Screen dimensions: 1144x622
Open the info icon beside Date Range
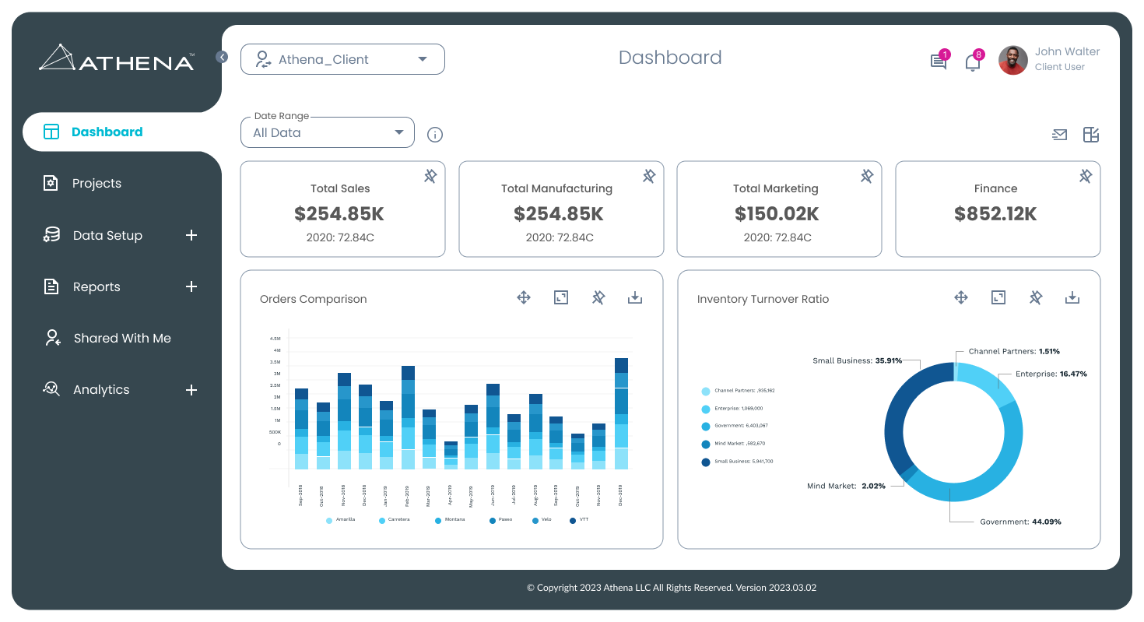(x=434, y=134)
